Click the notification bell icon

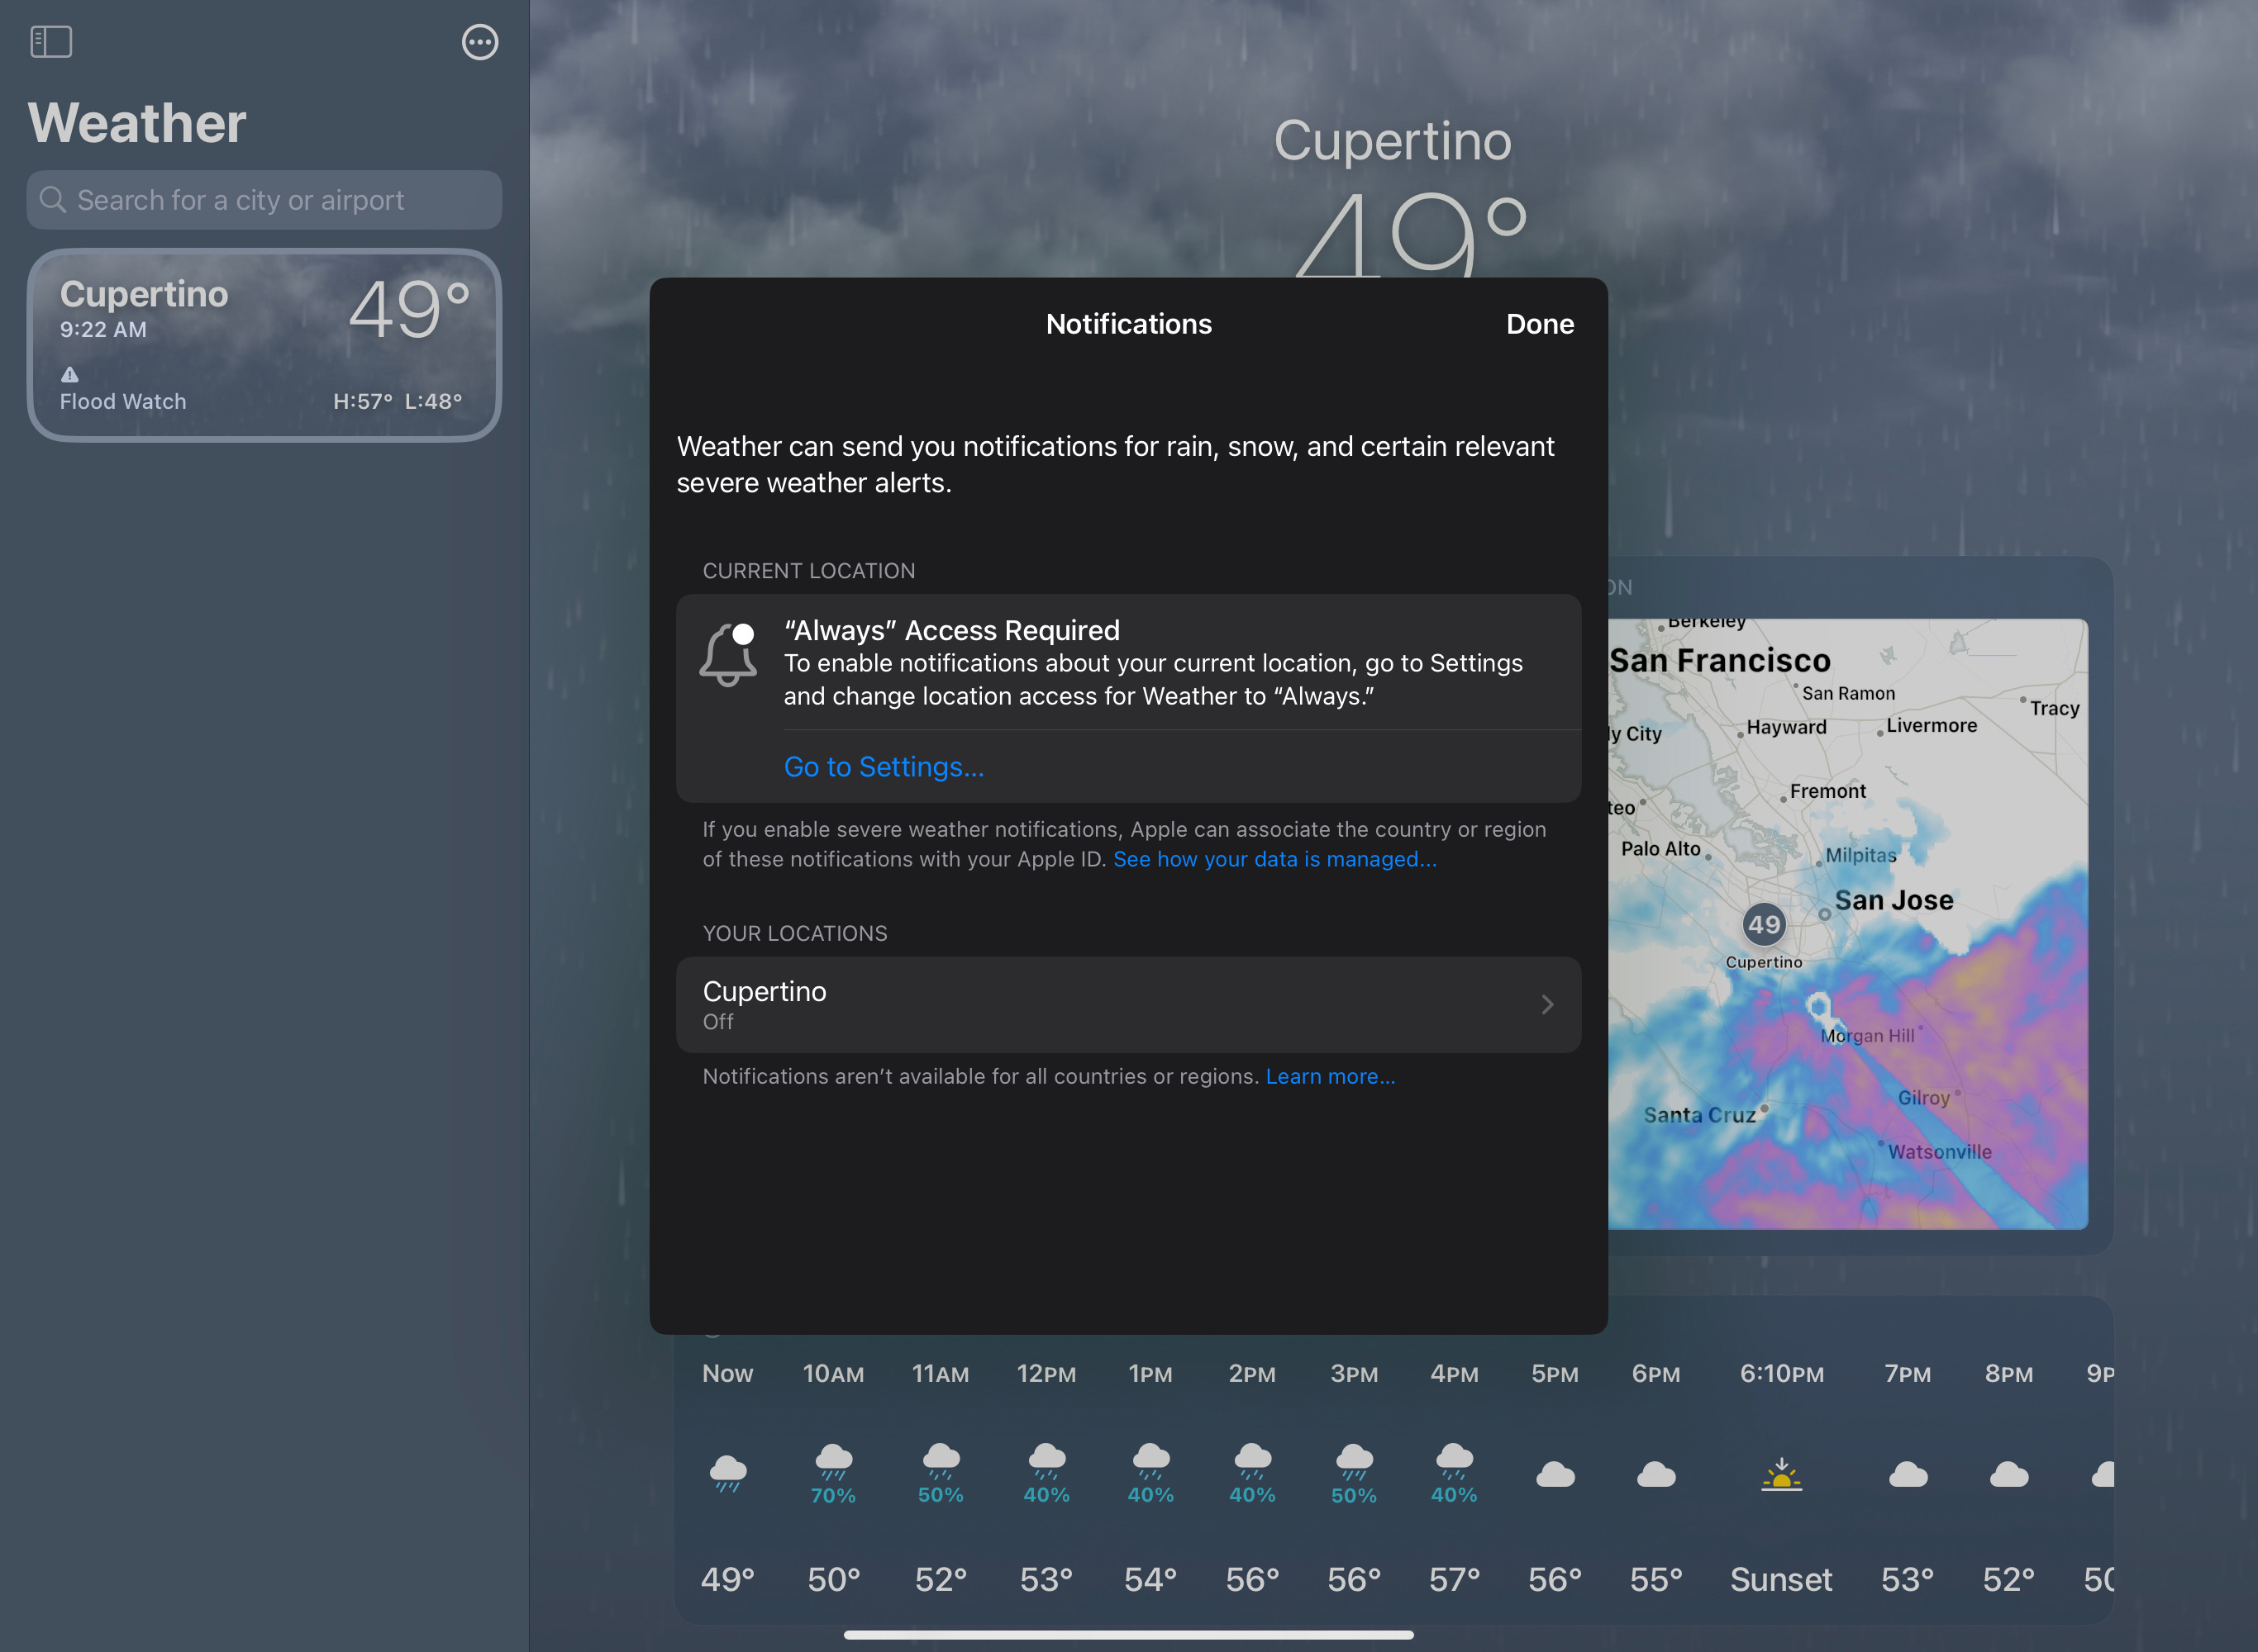(x=727, y=655)
